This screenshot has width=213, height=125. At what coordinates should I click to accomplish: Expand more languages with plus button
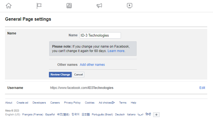tap(156, 115)
